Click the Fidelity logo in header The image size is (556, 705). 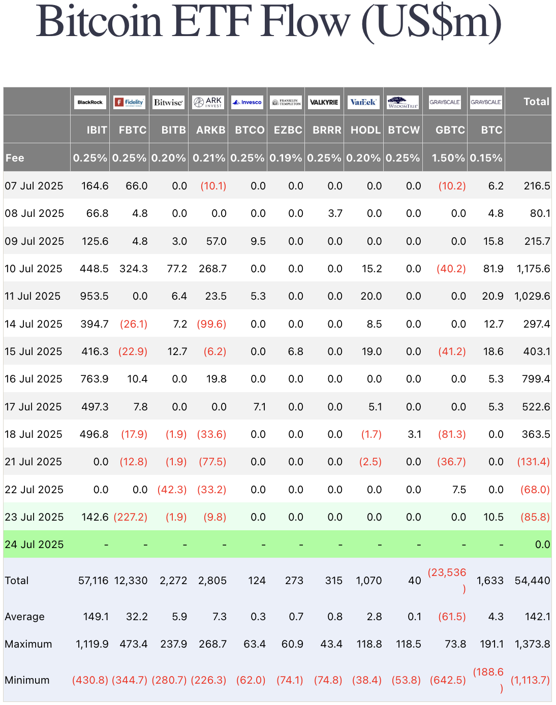tap(129, 102)
